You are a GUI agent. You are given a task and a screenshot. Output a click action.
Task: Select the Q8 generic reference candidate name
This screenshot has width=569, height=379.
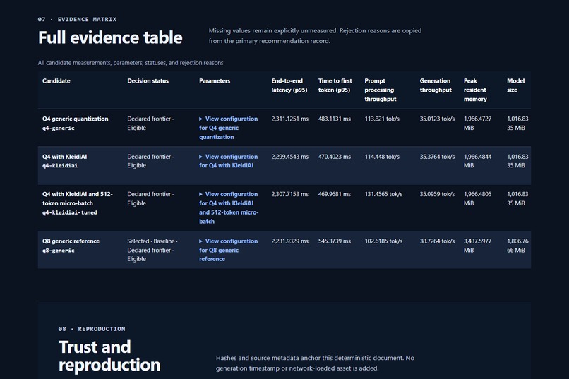pyautogui.click(x=71, y=241)
